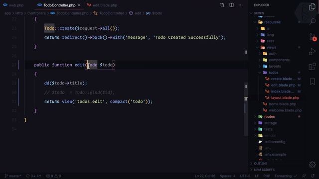Screen dimensions: 319x179
Task: Click the Todo type hint in edit()
Action: click(x=92, y=65)
